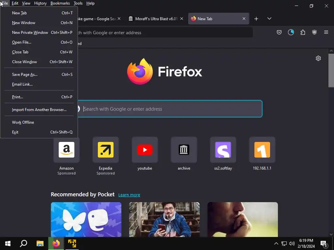
Task: Click the yellow app taskbar icon
Action: (x=72, y=243)
